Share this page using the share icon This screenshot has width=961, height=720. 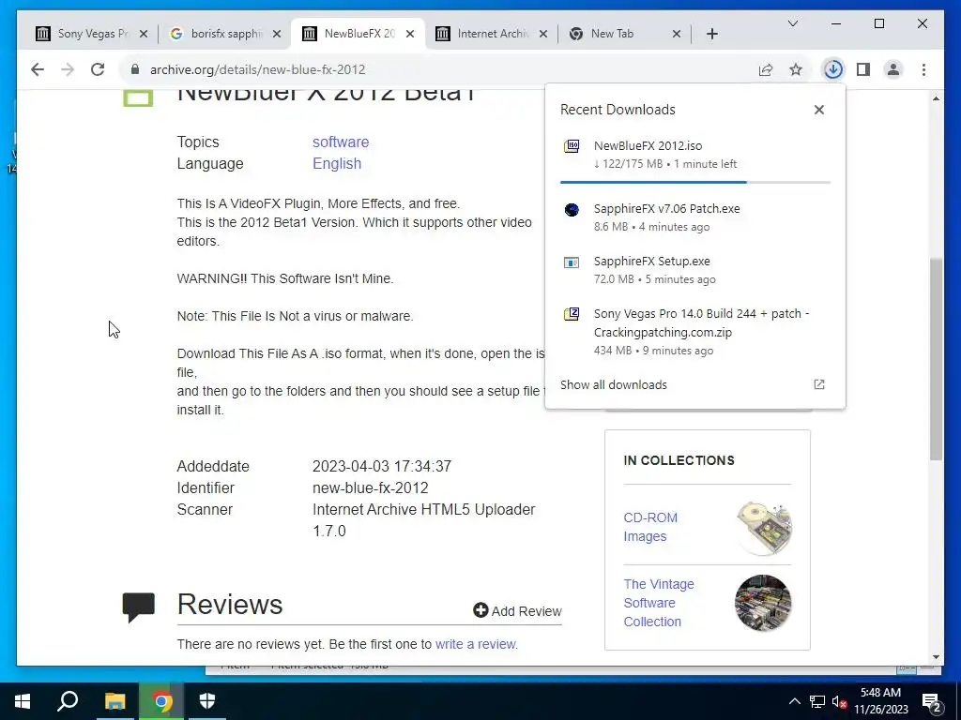766,69
